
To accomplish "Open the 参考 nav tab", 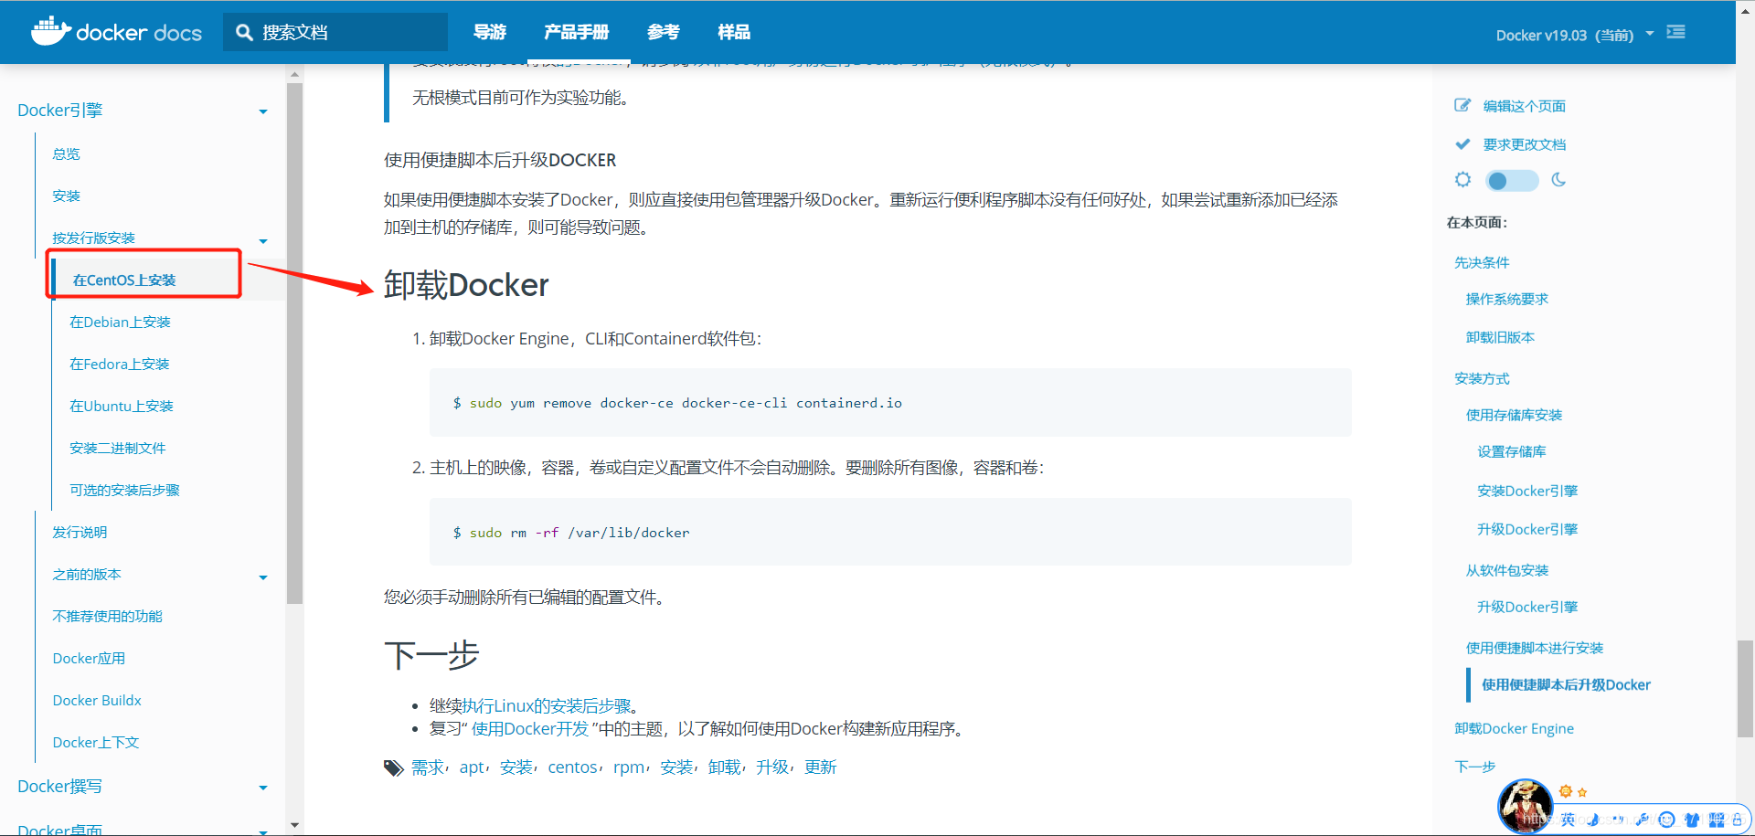I will click(664, 32).
